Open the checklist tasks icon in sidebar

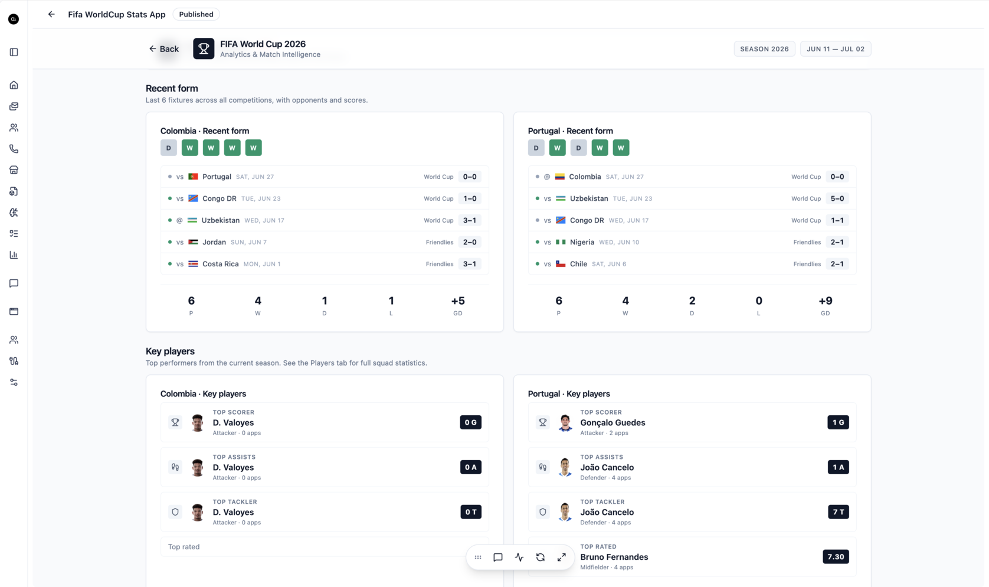tap(14, 234)
